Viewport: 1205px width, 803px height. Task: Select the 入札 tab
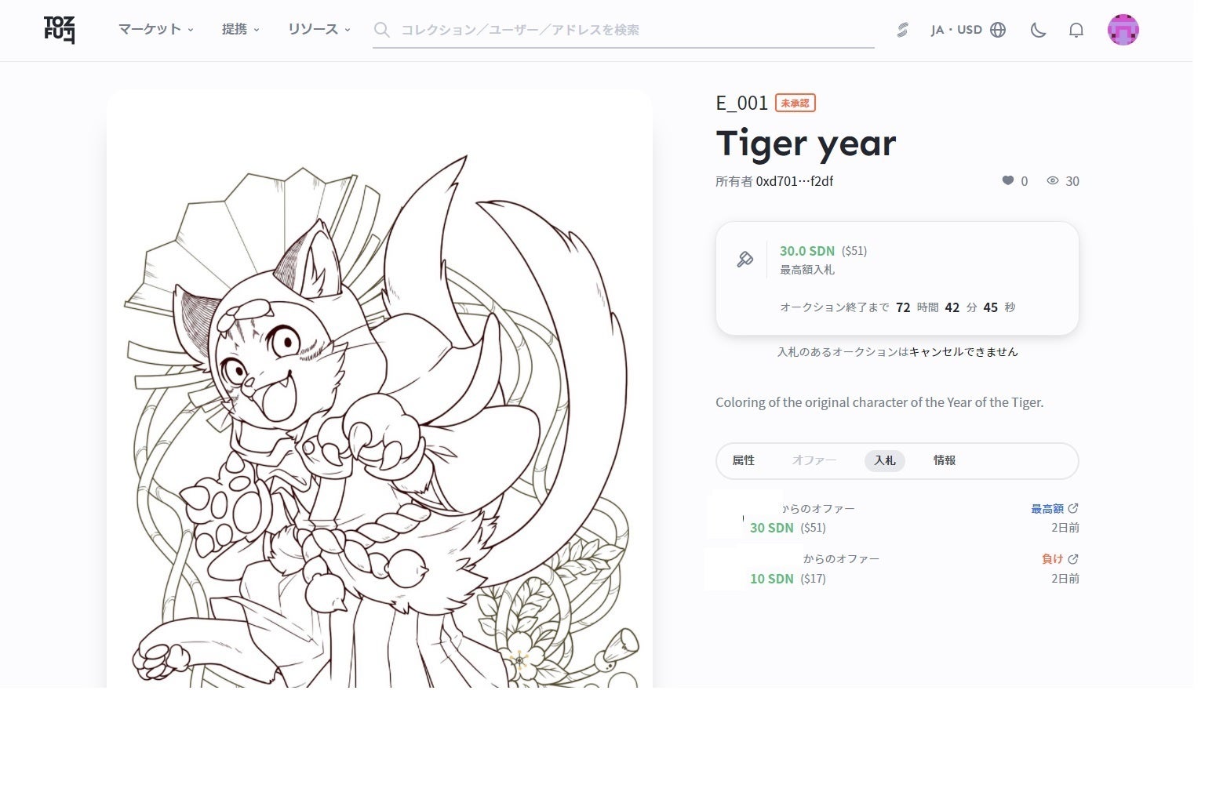pyautogui.click(x=884, y=460)
